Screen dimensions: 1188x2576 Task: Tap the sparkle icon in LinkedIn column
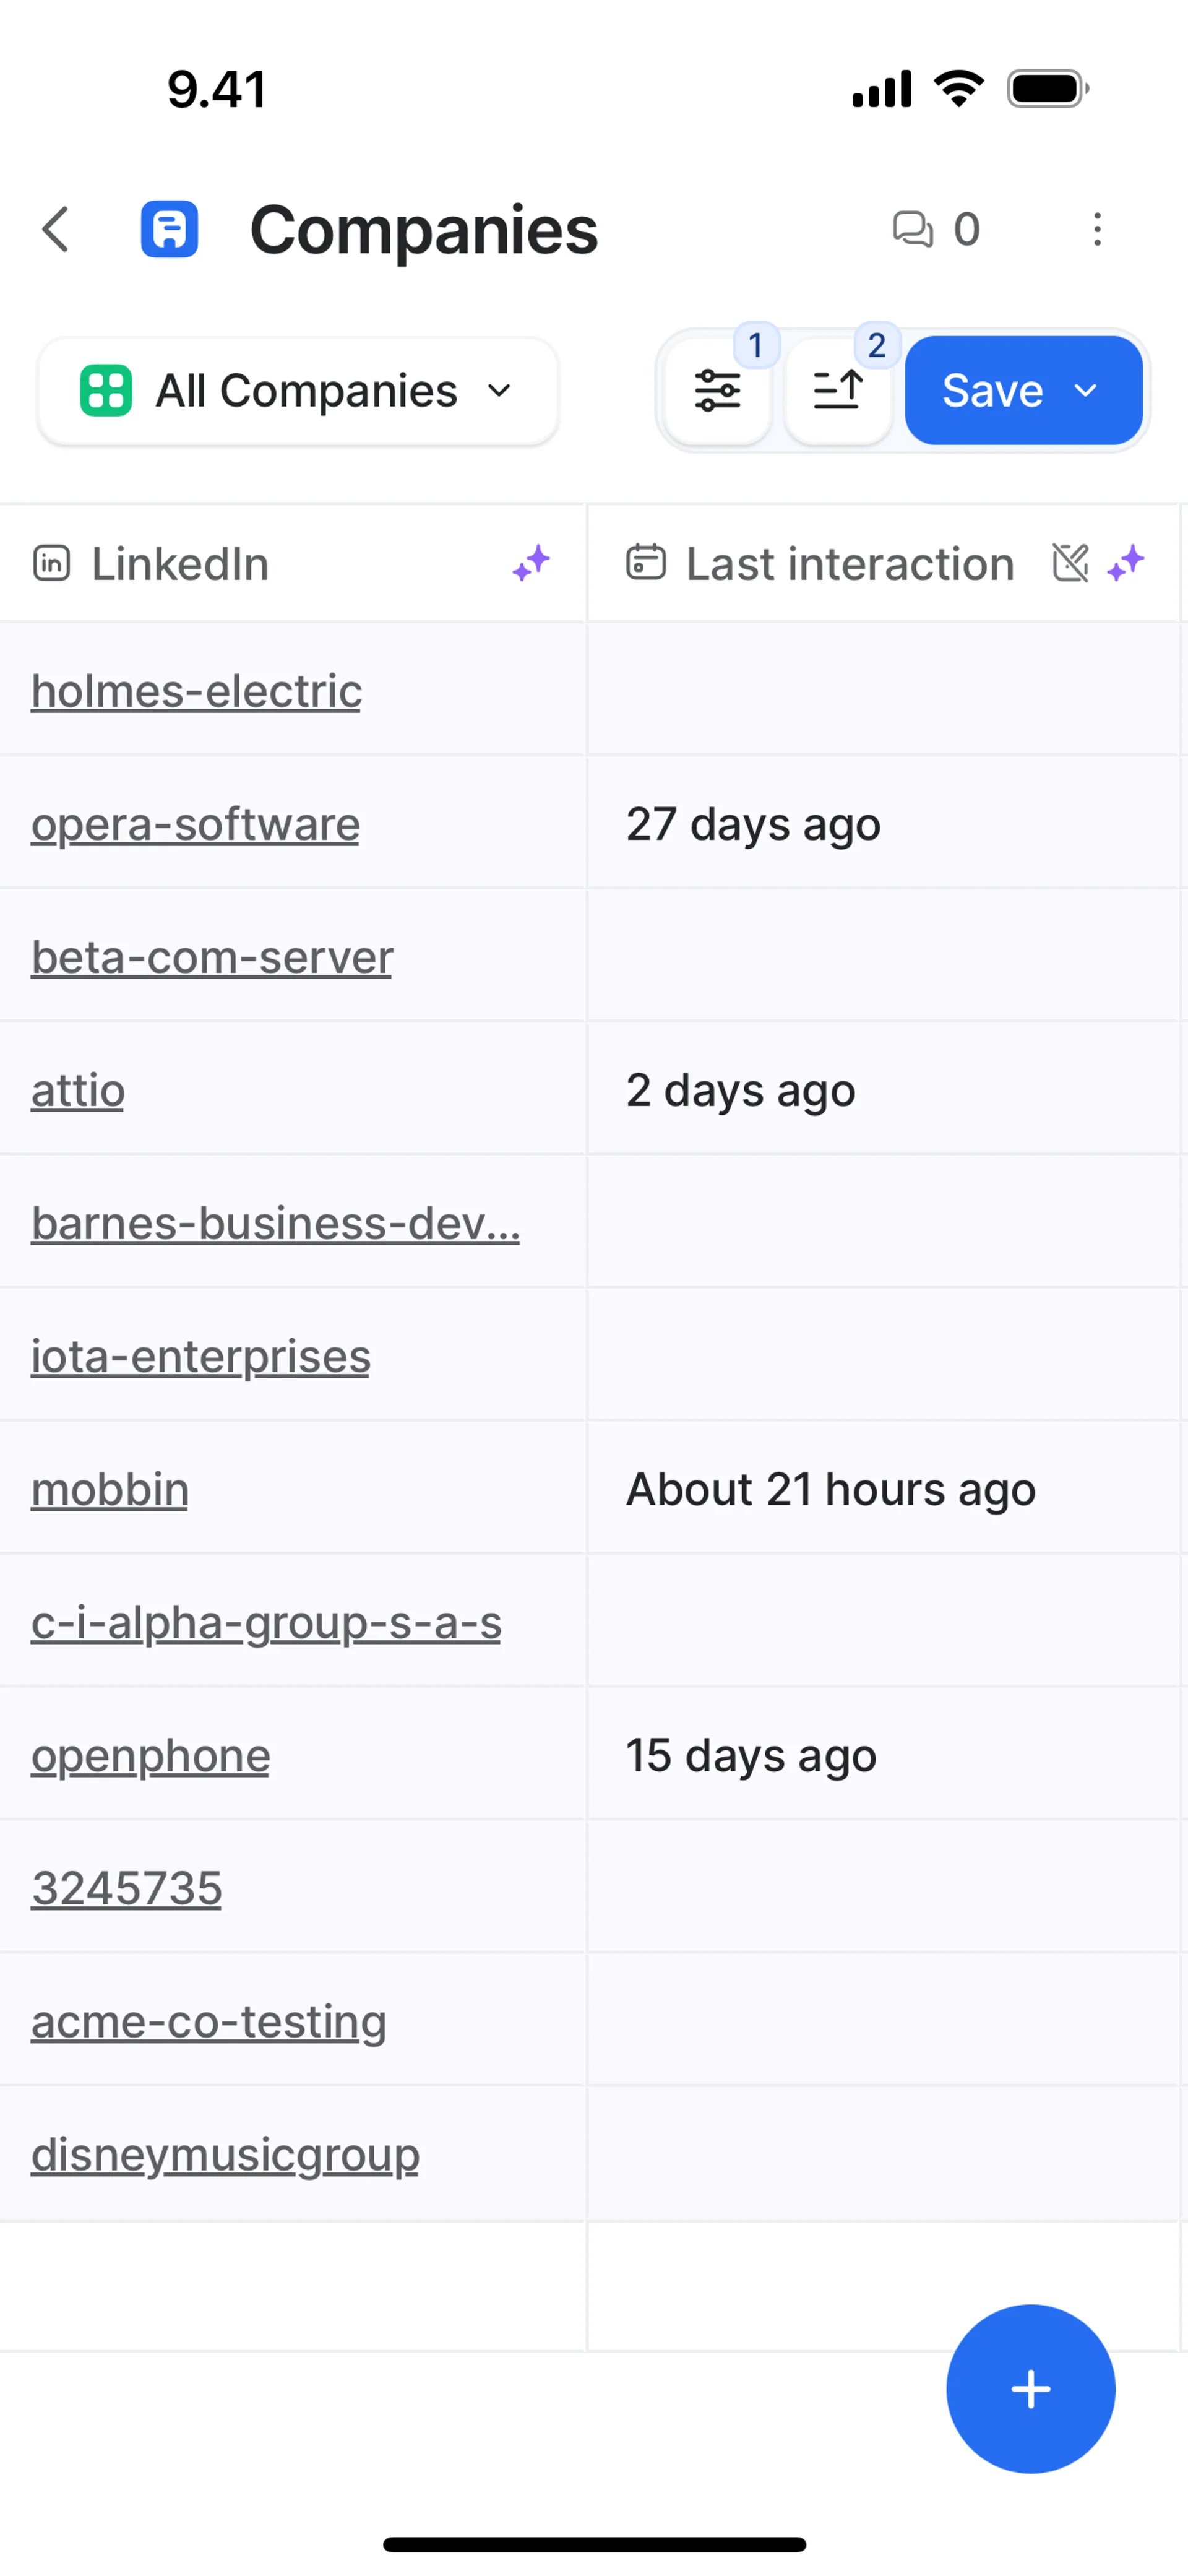point(531,563)
